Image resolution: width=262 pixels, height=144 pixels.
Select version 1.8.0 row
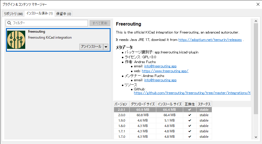pyautogui.click(x=163, y=126)
